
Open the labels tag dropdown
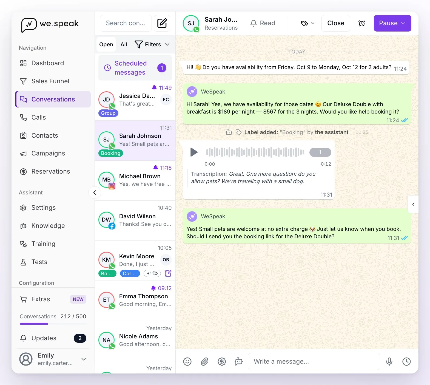pyautogui.click(x=307, y=23)
